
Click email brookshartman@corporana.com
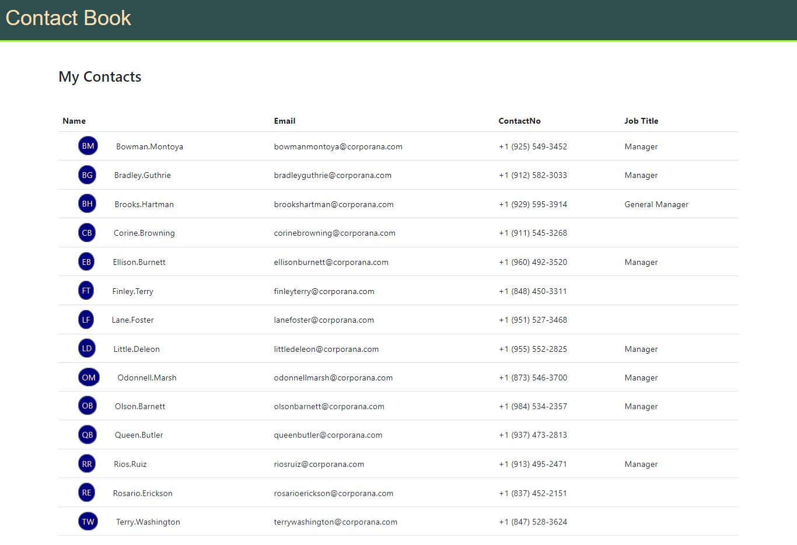tap(334, 204)
